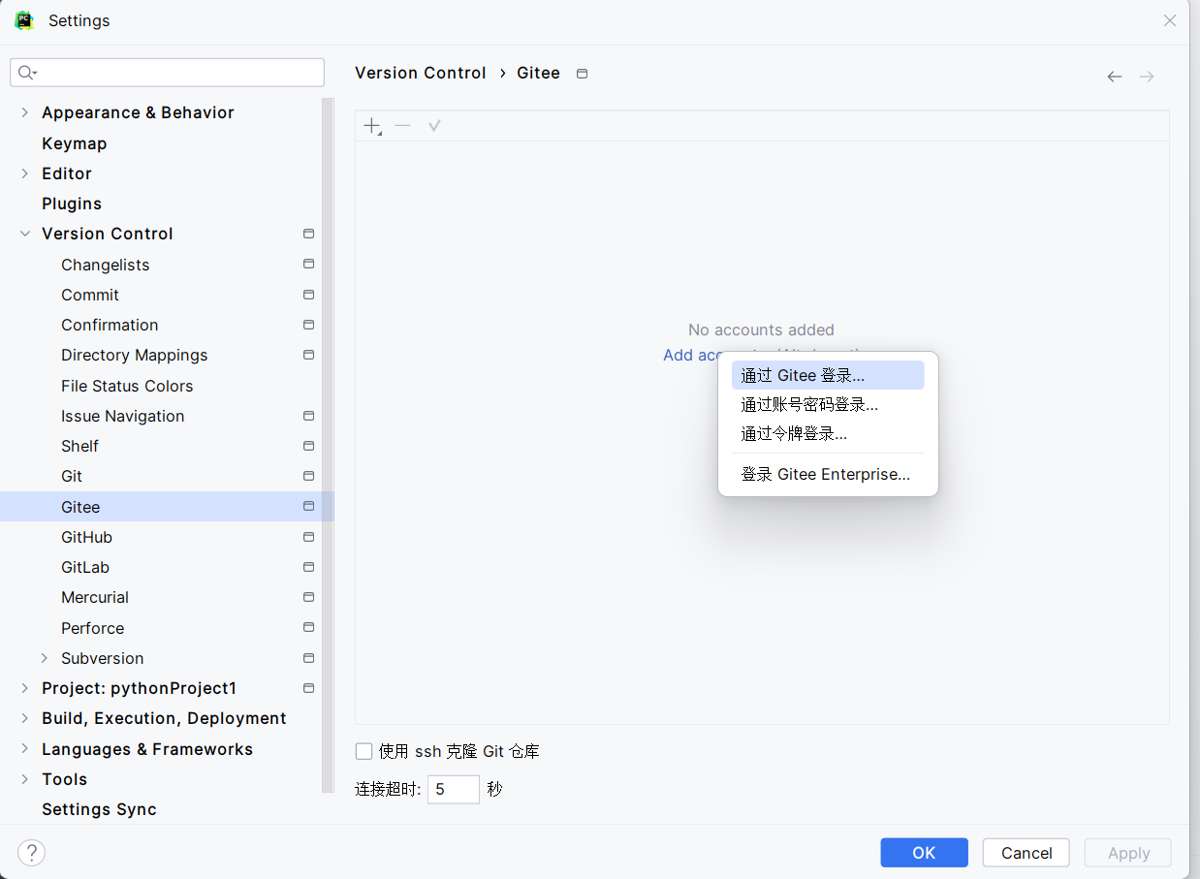
Task: Click project settings icon next to Commit
Action: tap(308, 295)
